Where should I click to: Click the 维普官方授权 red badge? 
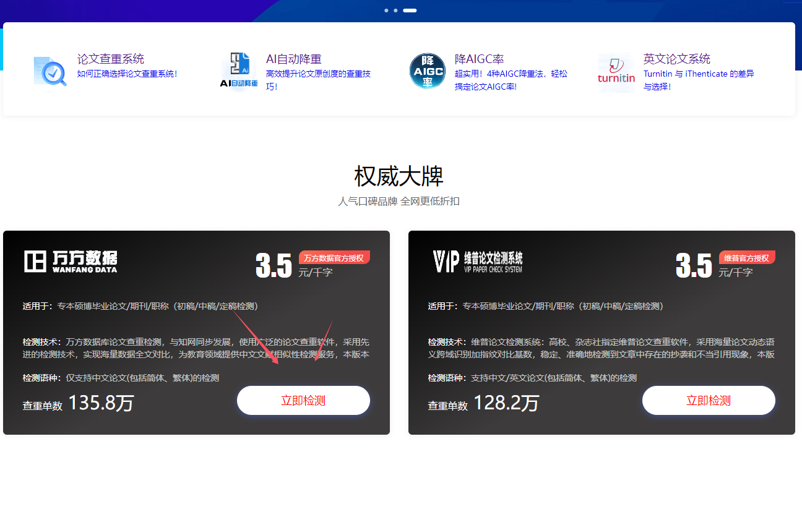coord(747,258)
